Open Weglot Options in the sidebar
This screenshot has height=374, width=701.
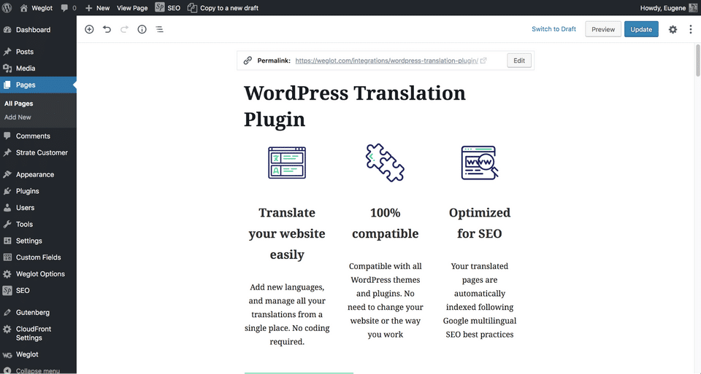(x=38, y=274)
